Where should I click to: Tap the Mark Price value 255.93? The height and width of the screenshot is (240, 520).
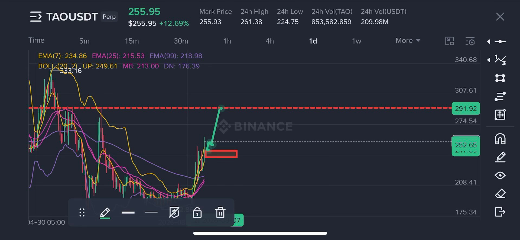tap(210, 22)
